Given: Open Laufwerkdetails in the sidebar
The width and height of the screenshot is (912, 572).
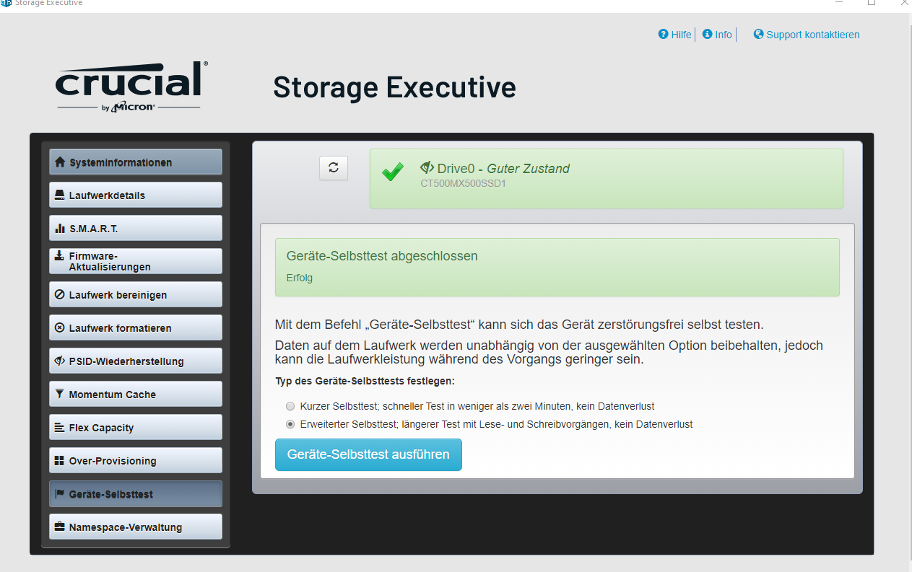Looking at the screenshot, I should pos(136,195).
